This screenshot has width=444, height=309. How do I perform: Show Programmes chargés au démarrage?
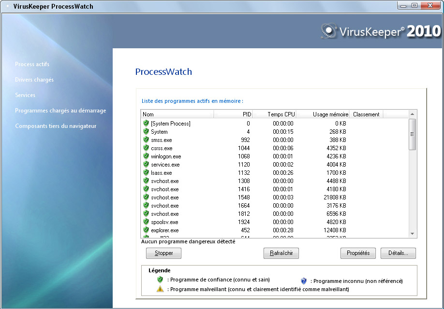pyautogui.click(x=60, y=111)
